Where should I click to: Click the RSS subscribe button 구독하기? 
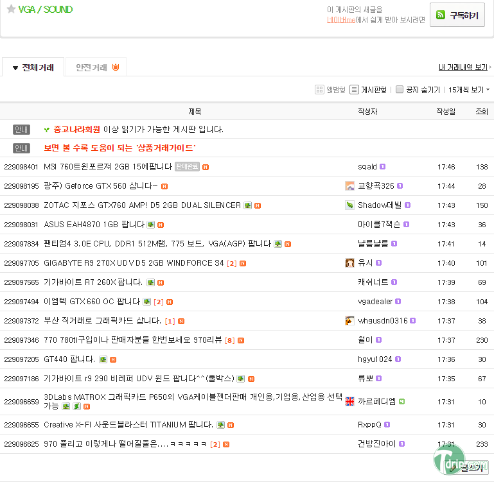(457, 15)
